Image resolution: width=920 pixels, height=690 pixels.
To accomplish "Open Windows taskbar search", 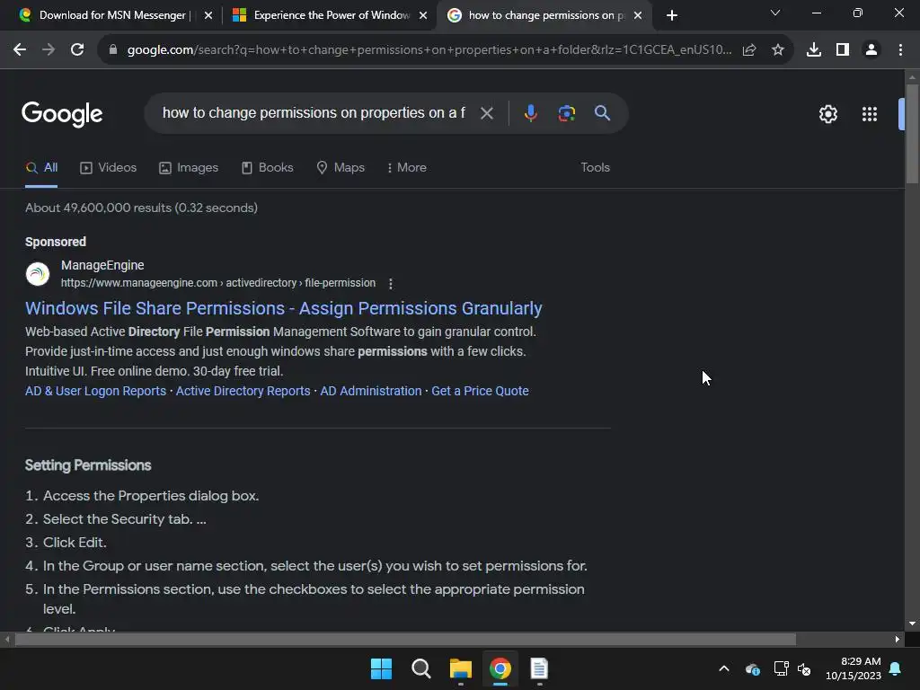I will click(421, 668).
